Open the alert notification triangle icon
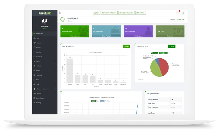The width and height of the screenshot is (219, 130). click(x=178, y=13)
